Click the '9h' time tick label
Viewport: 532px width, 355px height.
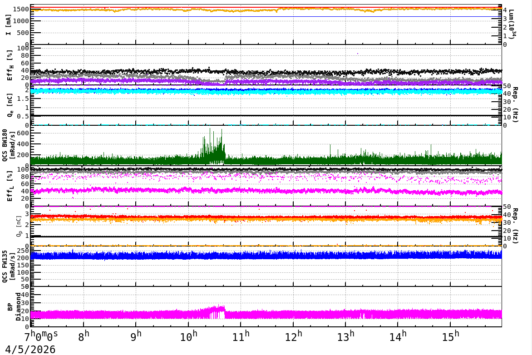(x=136, y=336)
